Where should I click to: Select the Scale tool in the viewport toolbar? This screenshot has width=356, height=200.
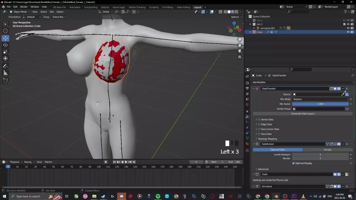[x=5, y=52]
